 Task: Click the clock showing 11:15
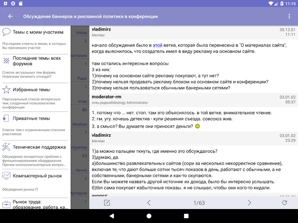click(x=290, y=3)
